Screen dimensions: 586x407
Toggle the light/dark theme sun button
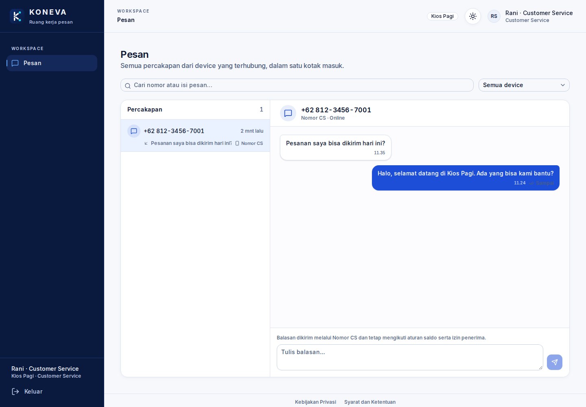click(473, 16)
